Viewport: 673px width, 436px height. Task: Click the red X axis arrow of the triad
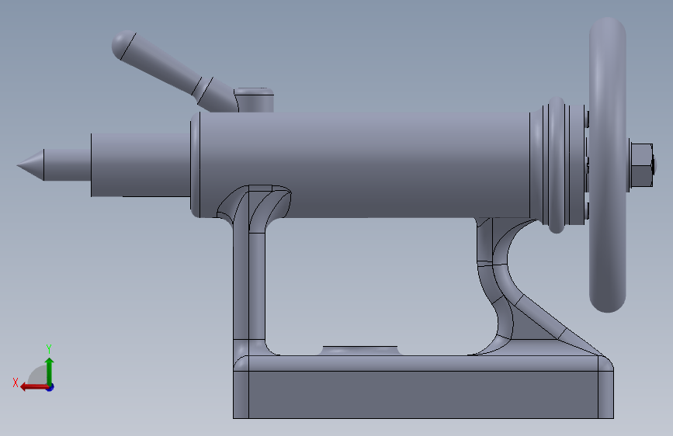click(34, 387)
